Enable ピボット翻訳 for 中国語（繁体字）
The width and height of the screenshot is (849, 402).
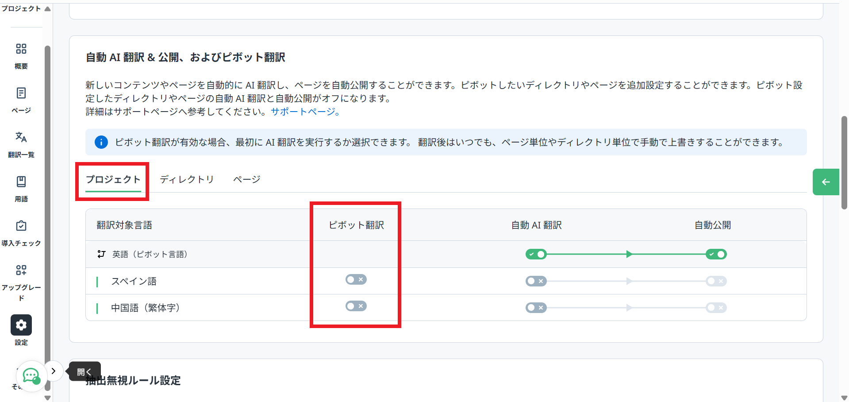(356, 306)
